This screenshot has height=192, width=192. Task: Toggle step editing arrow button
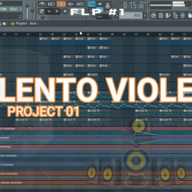coord(100,4)
